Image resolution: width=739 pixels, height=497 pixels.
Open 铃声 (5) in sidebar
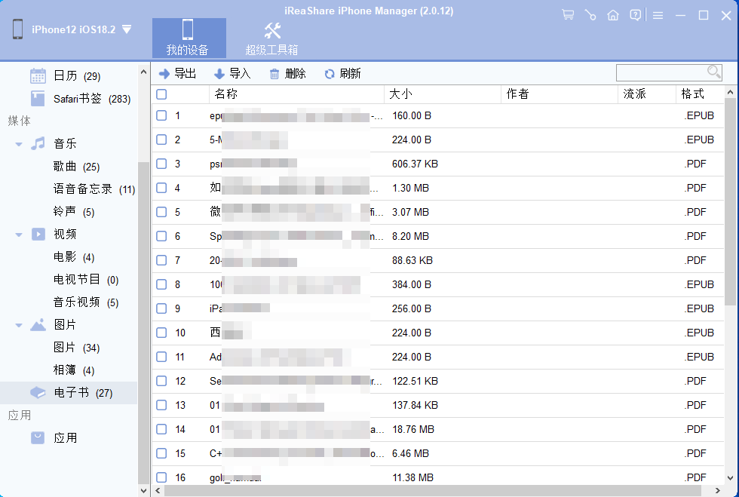pyautogui.click(x=74, y=212)
